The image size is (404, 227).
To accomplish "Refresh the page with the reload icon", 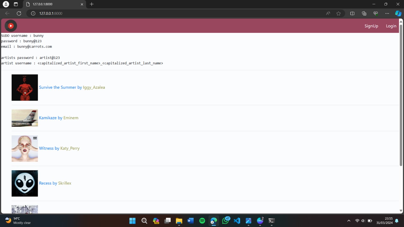I will pos(19,13).
